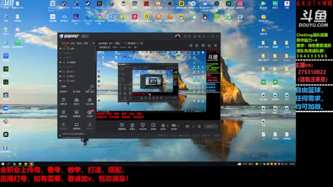333x187 pixels.
Task: Expand the microphone options arrow
Action: (167, 126)
